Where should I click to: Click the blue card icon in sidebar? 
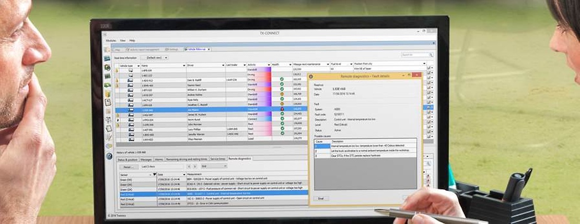tap(107, 58)
